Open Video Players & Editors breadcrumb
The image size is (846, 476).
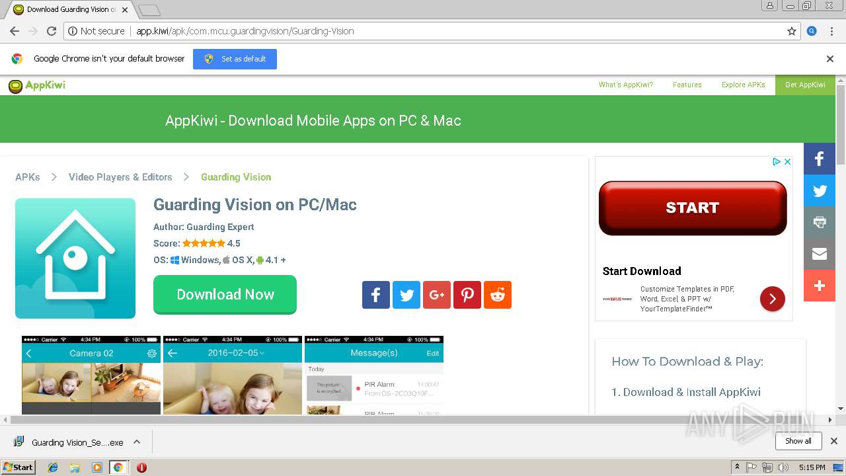[120, 177]
